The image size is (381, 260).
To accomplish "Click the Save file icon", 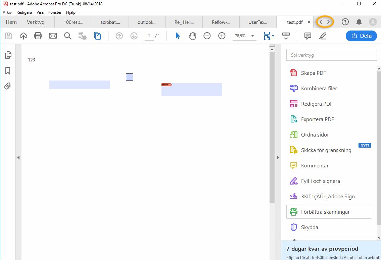I will point(9,36).
